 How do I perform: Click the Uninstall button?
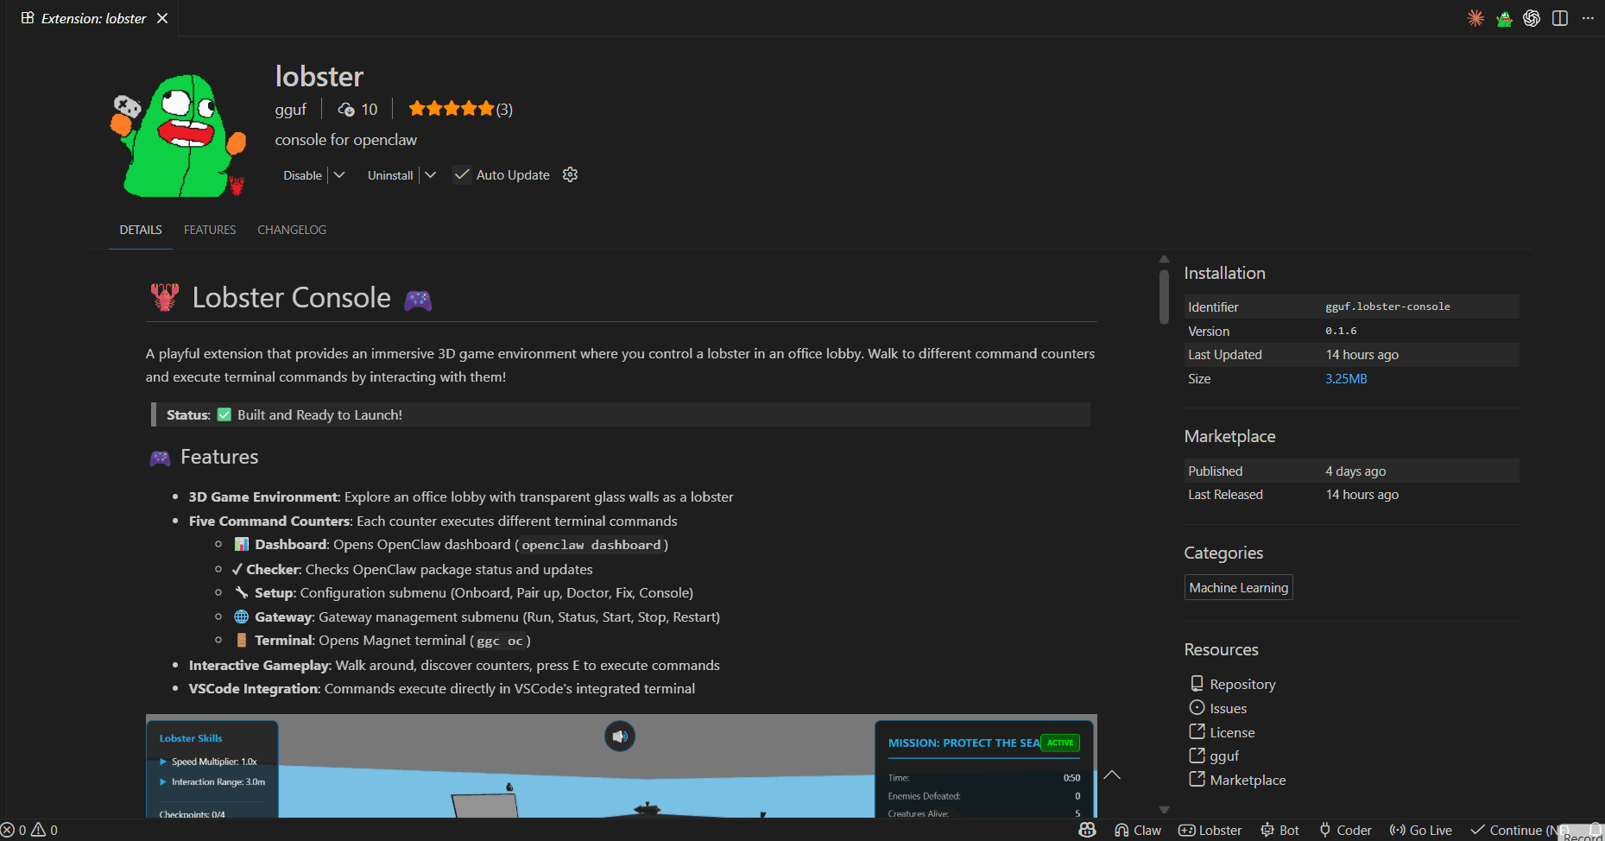click(x=390, y=175)
